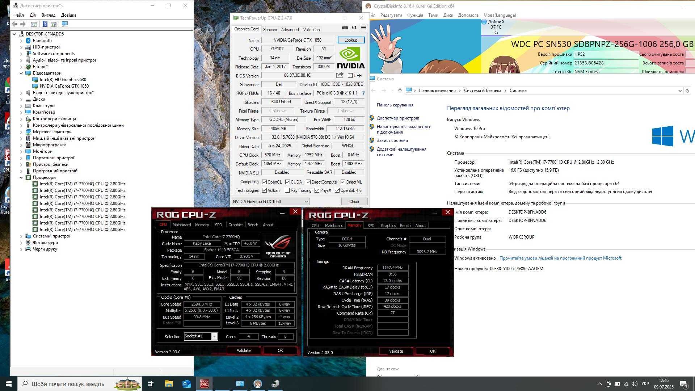Open the Тема menu in CrystalDiskInfo

433,15
